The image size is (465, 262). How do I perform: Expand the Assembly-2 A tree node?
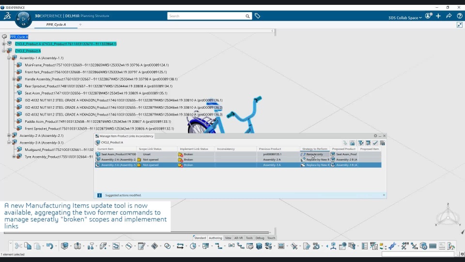[9, 135]
